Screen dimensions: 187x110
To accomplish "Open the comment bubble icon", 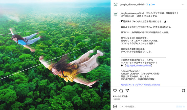I will tap(121, 91).
